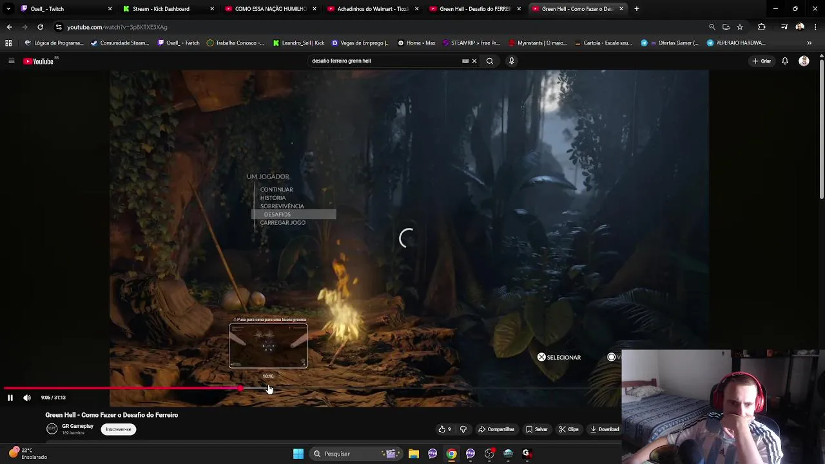Open the Windows Start button
825x464 pixels.
click(298, 454)
